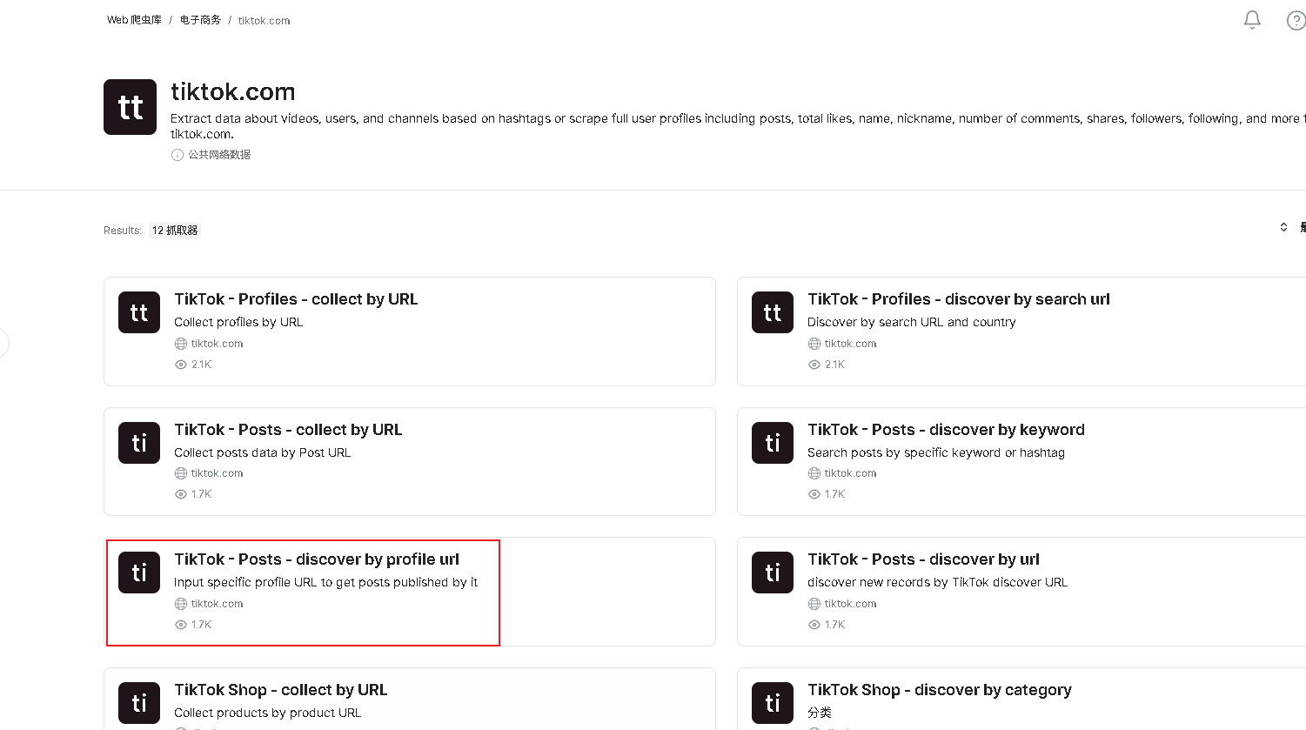Click 'Search posts by specific keyword or hashtag'
The image size is (1306, 730).
click(x=936, y=452)
